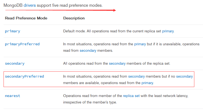The width and height of the screenshot is (203, 111).
Task: Follow "primary" link in the secondaryPreferred description
Action: click(147, 83)
